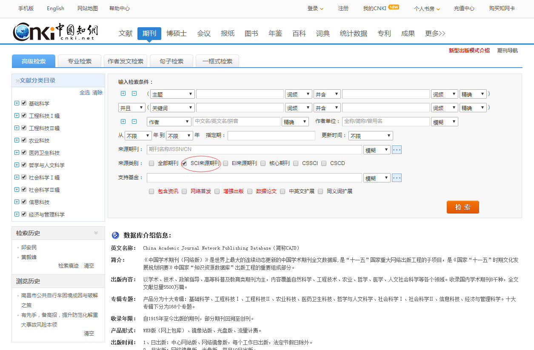
Task: Add a search row with the first plus icon
Action: point(123,94)
